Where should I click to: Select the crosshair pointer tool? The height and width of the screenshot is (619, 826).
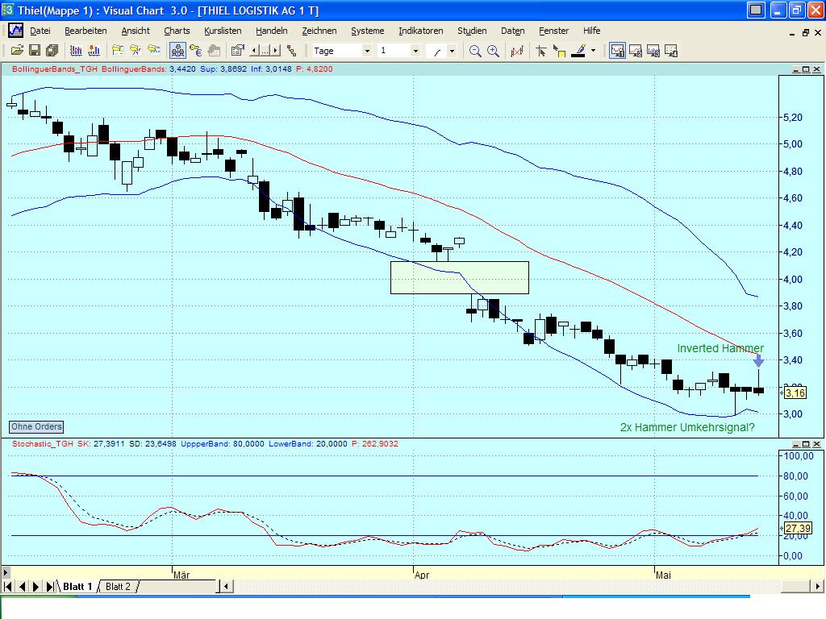pyautogui.click(x=540, y=50)
